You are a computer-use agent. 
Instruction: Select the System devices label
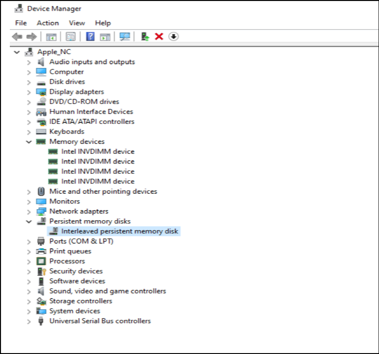[74, 311]
